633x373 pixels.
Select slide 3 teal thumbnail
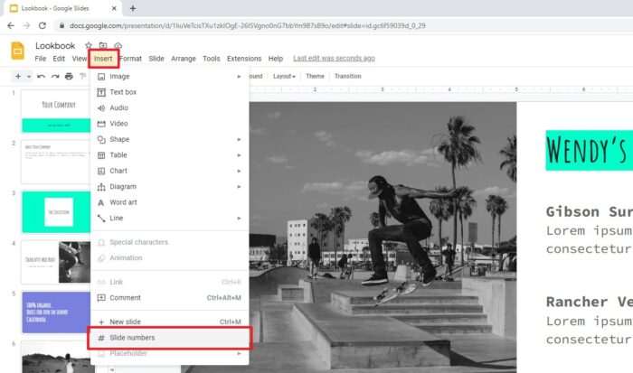pos(56,211)
